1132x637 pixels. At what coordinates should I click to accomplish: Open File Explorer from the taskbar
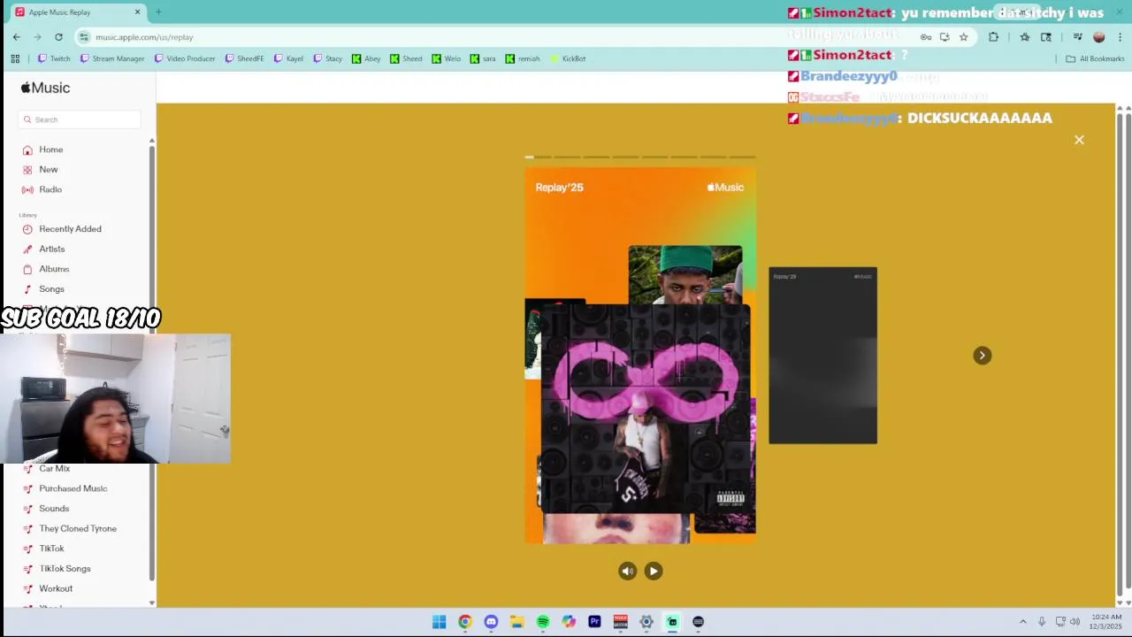click(x=516, y=622)
